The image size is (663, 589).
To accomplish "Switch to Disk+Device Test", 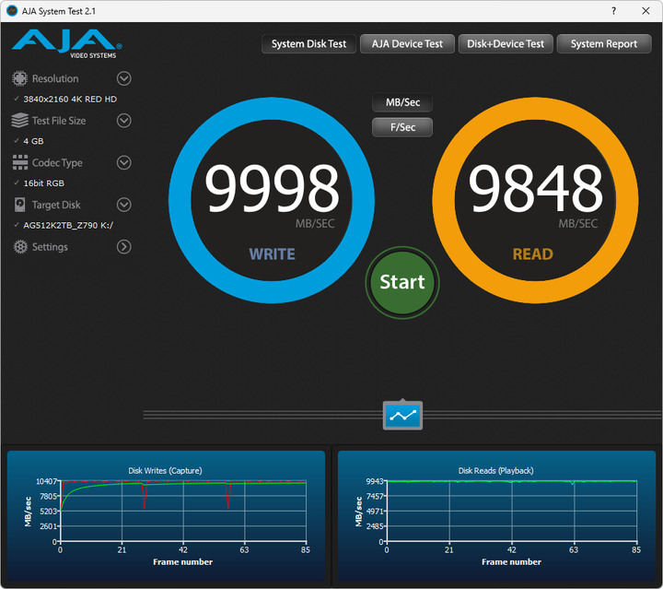I will pos(506,44).
